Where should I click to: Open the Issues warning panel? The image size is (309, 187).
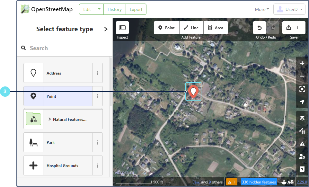(302, 144)
